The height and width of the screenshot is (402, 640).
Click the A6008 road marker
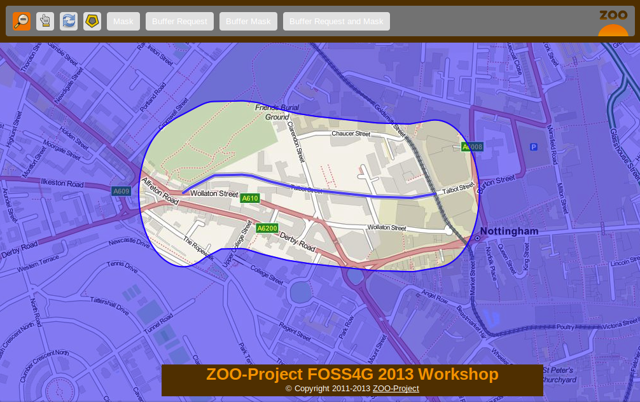point(473,147)
